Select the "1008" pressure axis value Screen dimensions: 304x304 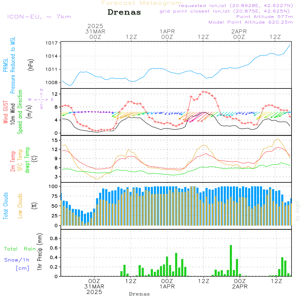point(52,83)
